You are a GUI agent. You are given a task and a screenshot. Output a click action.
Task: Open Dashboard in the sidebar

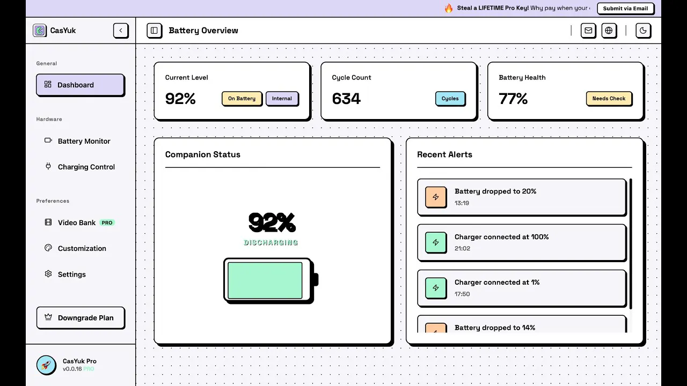point(81,85)
